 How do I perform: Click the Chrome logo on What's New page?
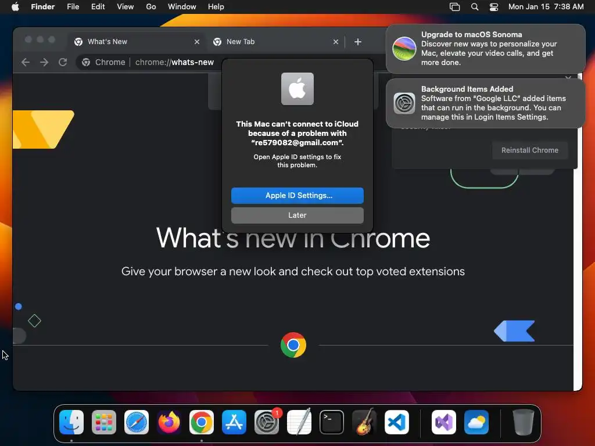[293, 345]
